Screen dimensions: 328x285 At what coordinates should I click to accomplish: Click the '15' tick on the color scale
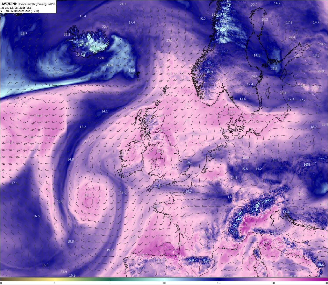[x=219, y=283]
